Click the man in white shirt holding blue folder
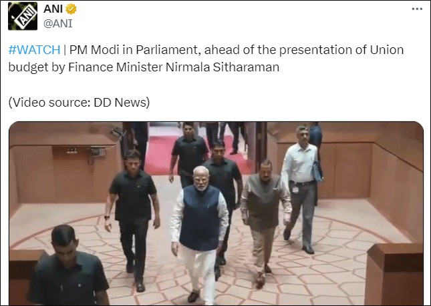Image resolution: width=431 pixels, height=306 pixels. (x=301, y=189)
